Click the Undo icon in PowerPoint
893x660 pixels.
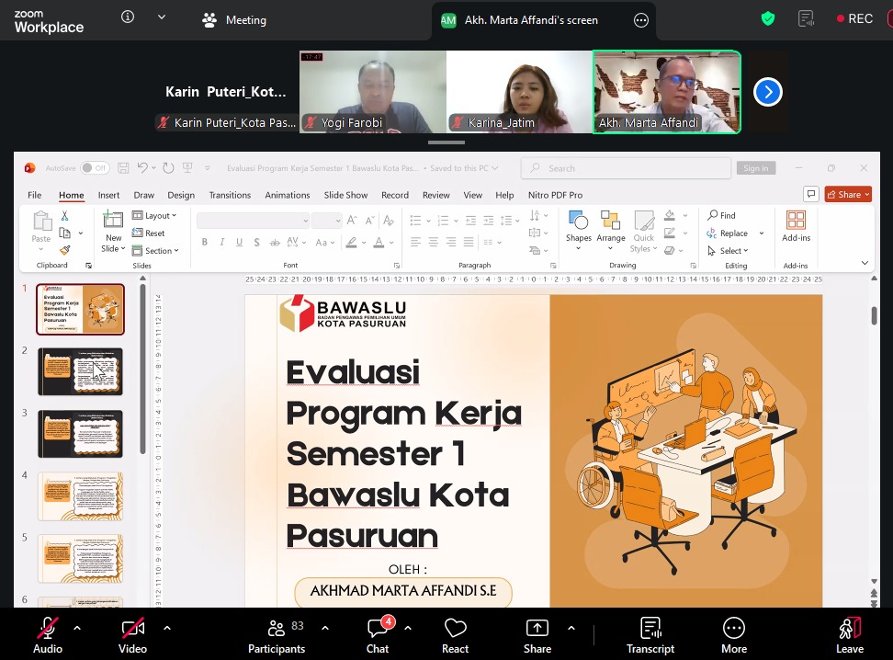coord(142,167)
